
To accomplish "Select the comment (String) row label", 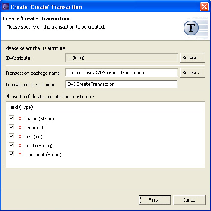I will coord(44,155).
